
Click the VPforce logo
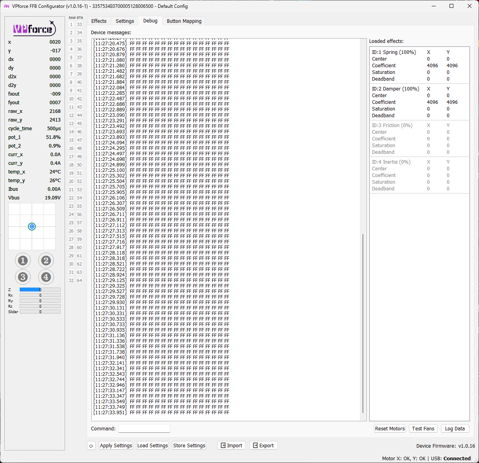(35, 28)
